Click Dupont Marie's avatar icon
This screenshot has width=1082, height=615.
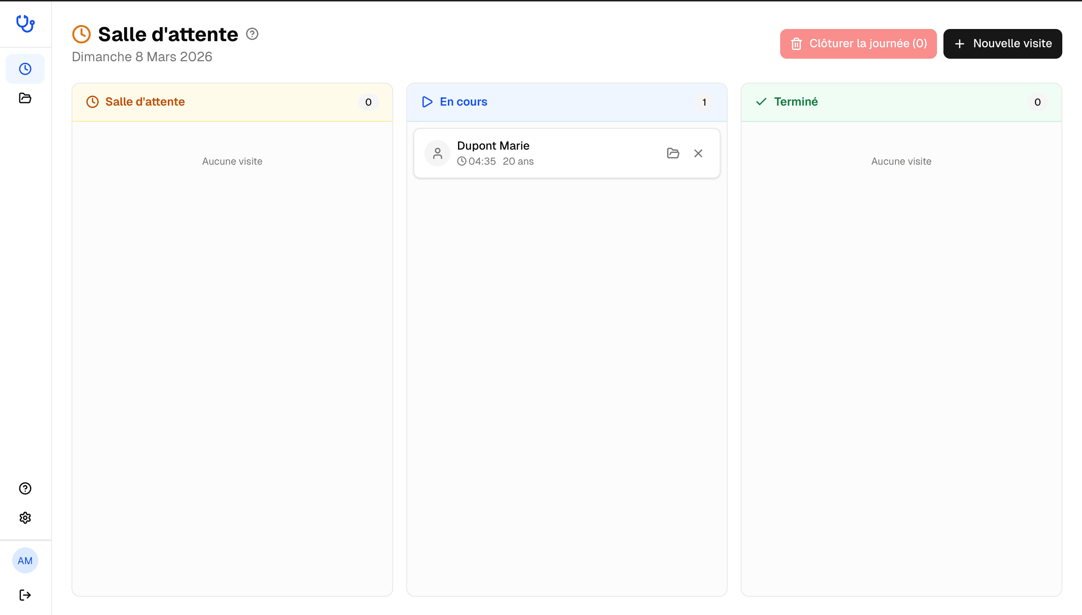pos(438,153)
